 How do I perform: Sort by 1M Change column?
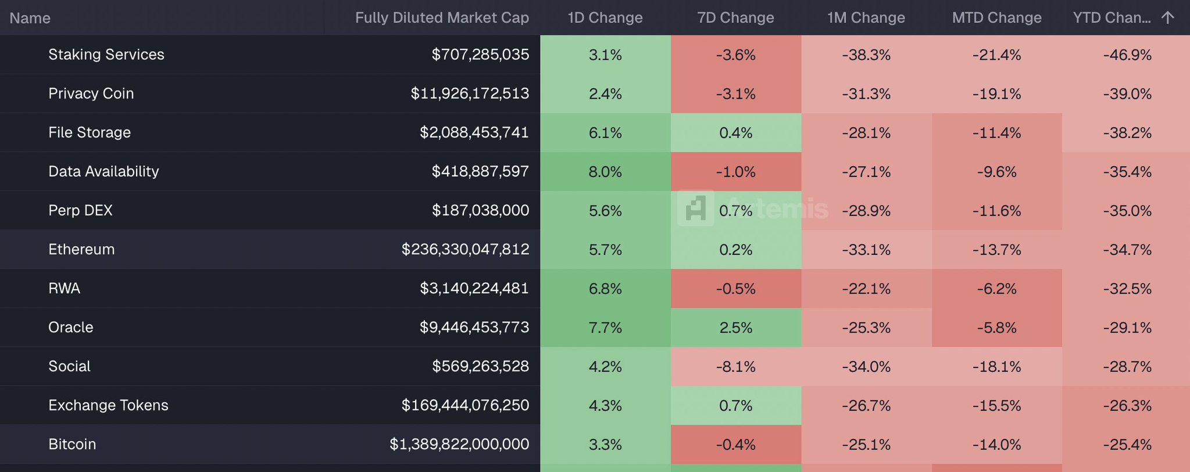click(866, 17)
